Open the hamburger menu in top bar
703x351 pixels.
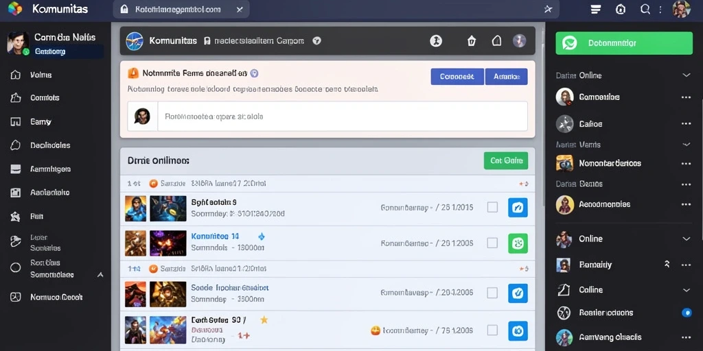596,10
